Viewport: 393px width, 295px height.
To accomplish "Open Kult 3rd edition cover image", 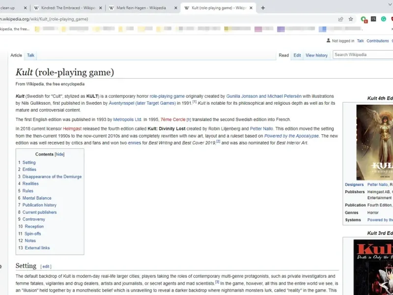I will (373, 267).
